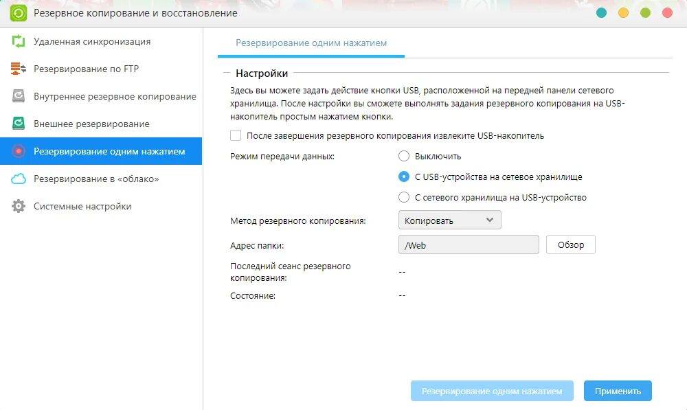Select С USB-устройства на сетевое хранилище option
This screenshot has width=687, height=410.
[x=403, y=176]
